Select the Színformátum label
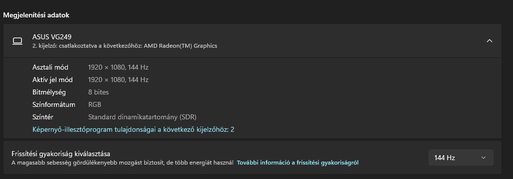The height and width of the screenshot is (179, 513). click(54, 104)
